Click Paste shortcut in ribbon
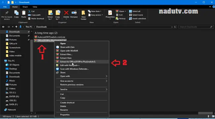The width and height of the screenshot is (215, 119). [x=36, y=19]
